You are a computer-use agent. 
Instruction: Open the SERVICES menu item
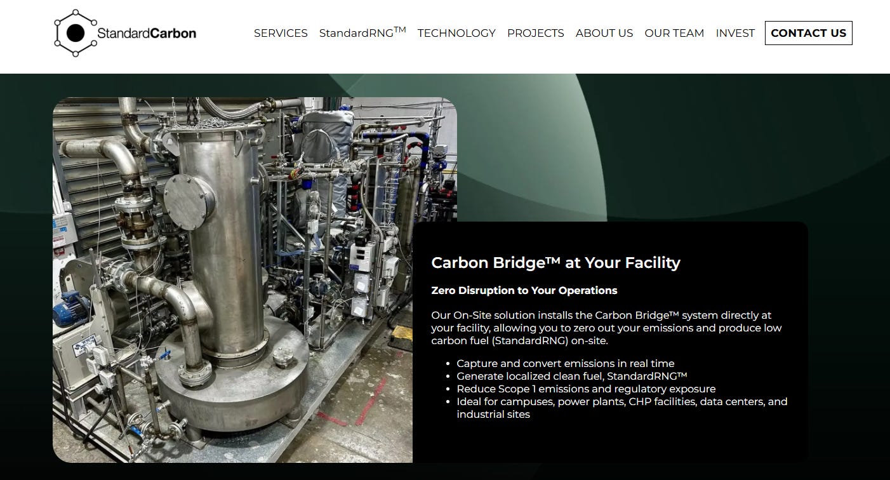tap(281, 33)
